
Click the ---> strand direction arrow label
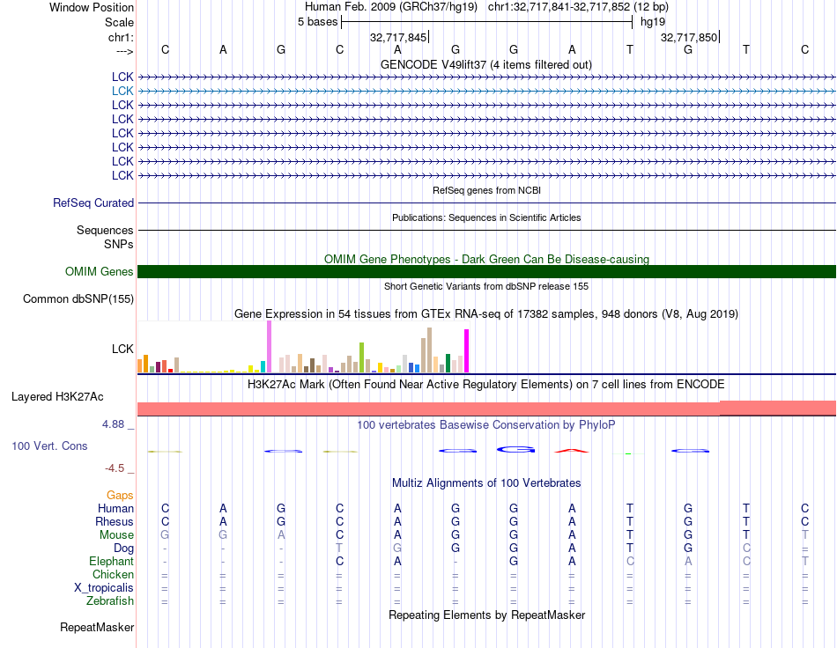pos(124,51)
